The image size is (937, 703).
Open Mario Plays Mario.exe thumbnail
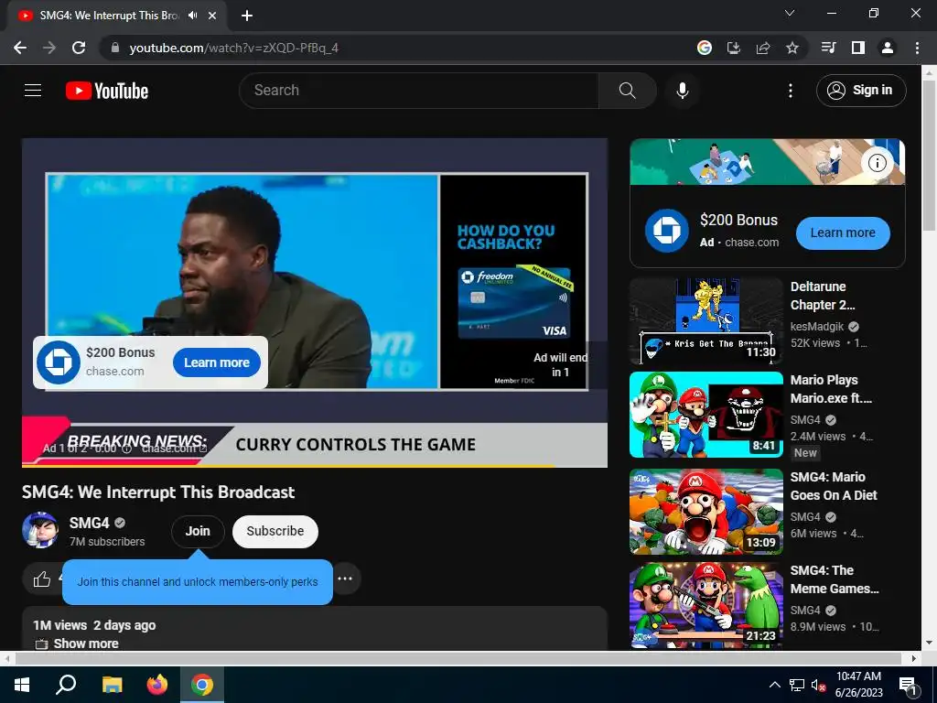(x=706, y=415)
